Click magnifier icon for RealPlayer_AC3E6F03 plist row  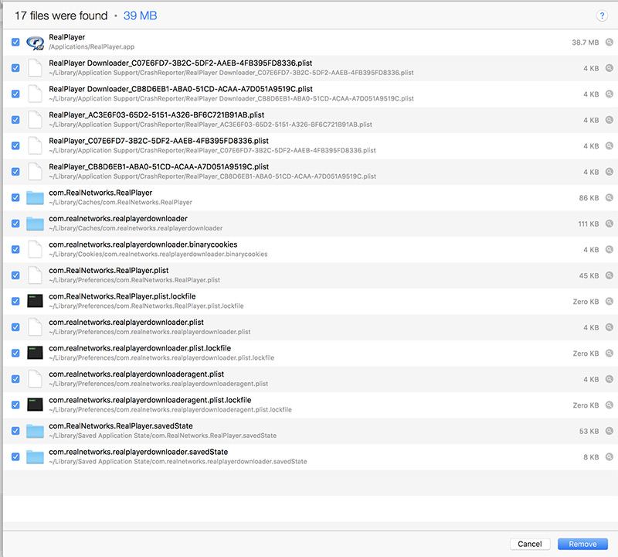pyautogui.click(x=610, y=120)
